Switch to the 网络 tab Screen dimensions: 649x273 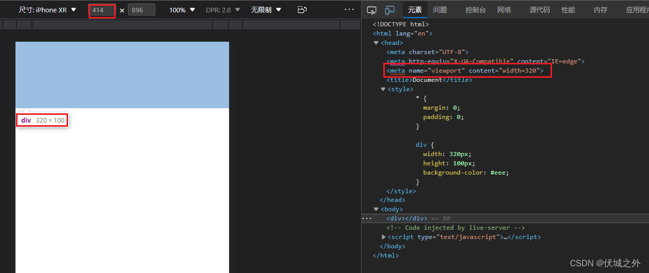pyautogui.click(x=504, y=10)
